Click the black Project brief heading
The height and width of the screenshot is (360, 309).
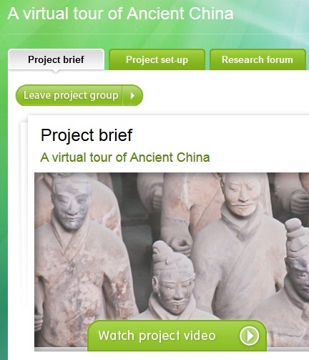pyautogui.click(x=87, y=135)
